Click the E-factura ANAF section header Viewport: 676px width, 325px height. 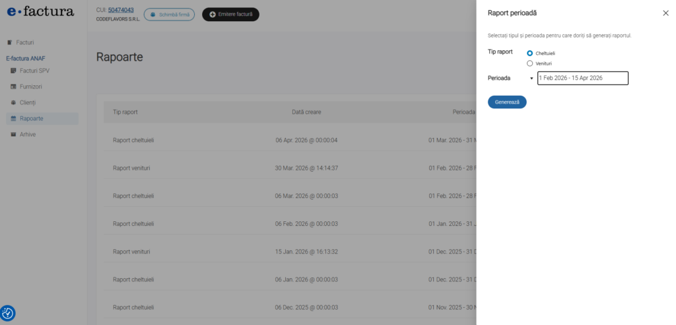[25, 58]
